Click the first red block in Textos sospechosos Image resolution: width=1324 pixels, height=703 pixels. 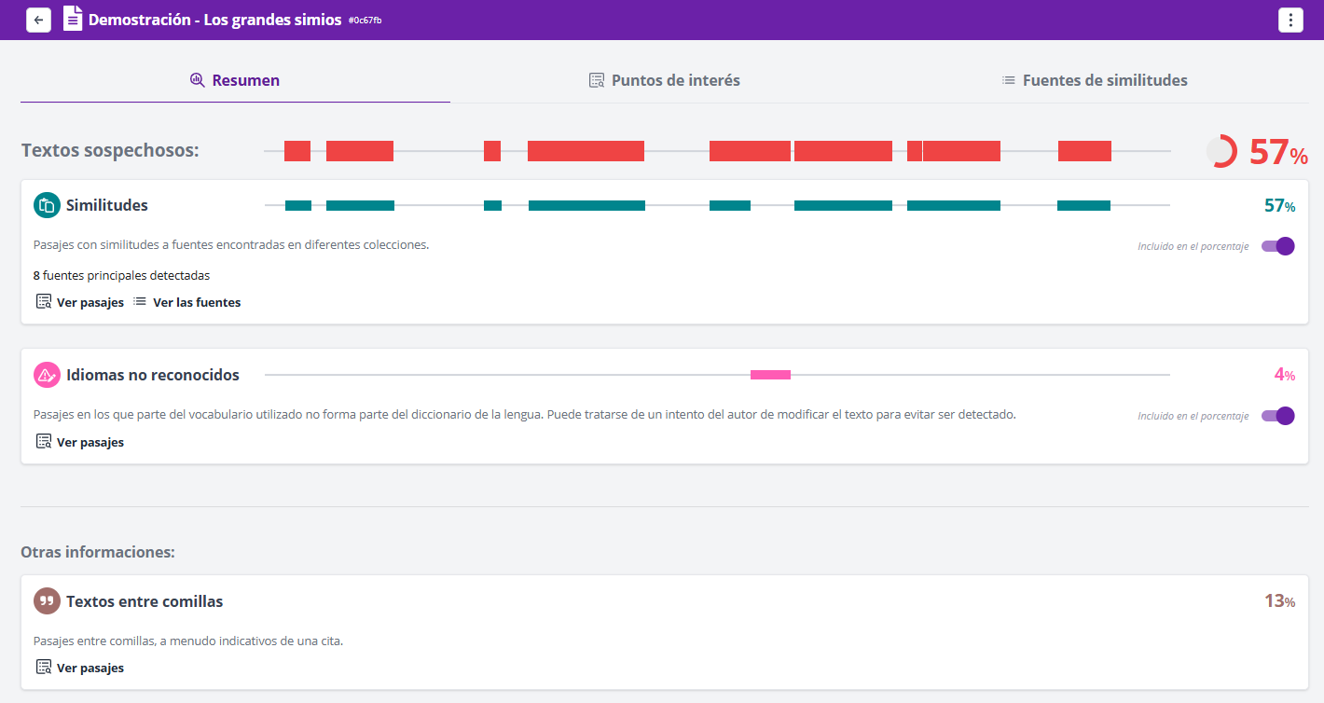[297, 151]
